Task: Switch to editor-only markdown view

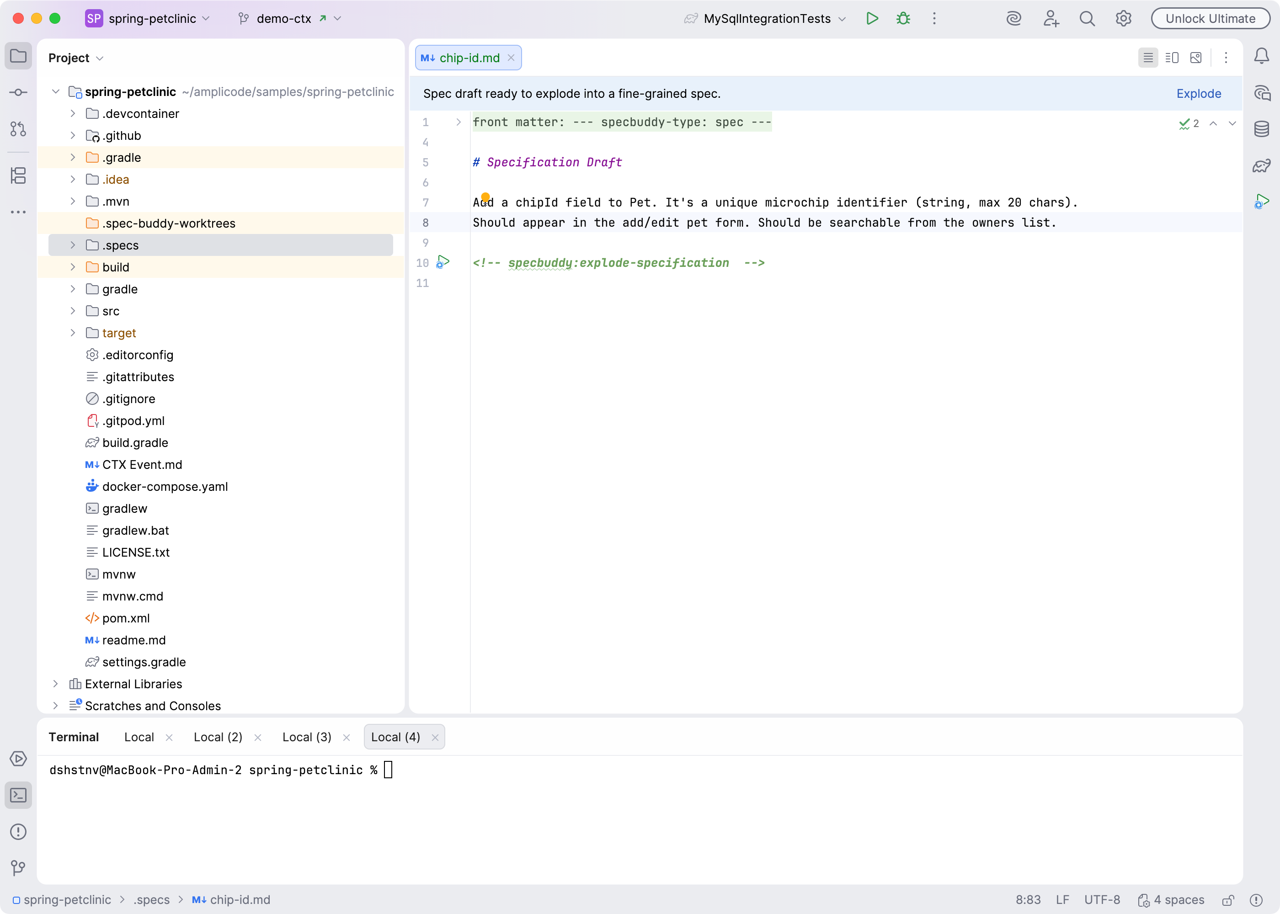Action: pyautogui.click(x=1148, y=58)
